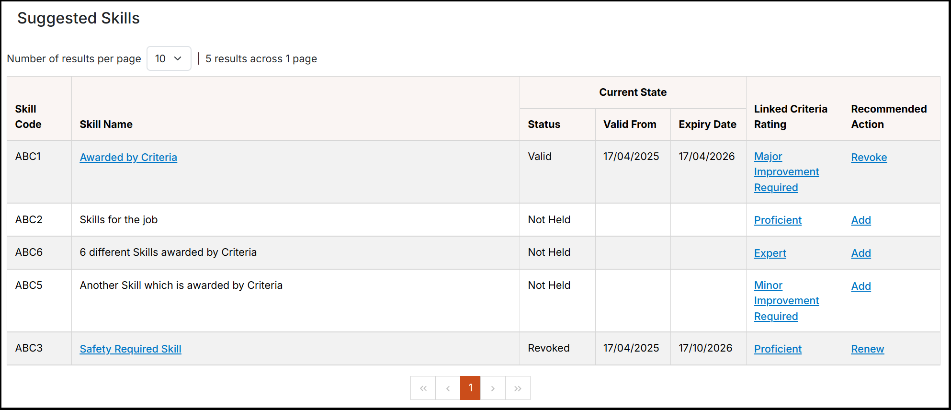Viewport: 951px width, 410px height.
Task: Go to first page double-chevron icon
Action: point(423,388)
